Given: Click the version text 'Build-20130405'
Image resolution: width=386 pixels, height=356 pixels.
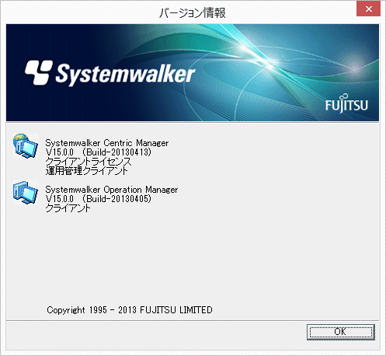Looking at the screenshot, I should (117, 199).
